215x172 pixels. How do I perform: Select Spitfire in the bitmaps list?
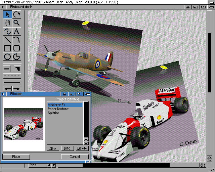pos(65,113)
